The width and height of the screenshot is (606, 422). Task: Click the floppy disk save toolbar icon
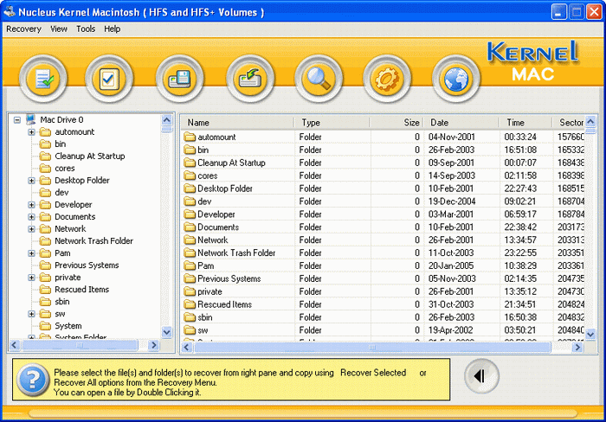click(179, 80)
